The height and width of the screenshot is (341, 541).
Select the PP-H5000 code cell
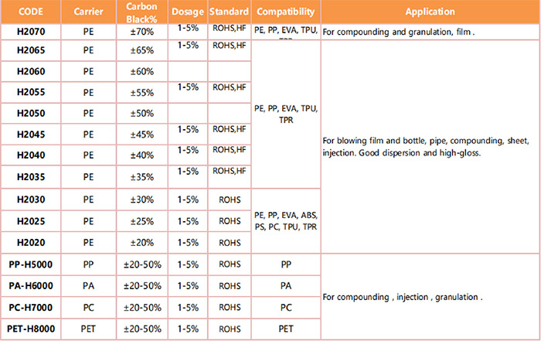coord(31,264)
